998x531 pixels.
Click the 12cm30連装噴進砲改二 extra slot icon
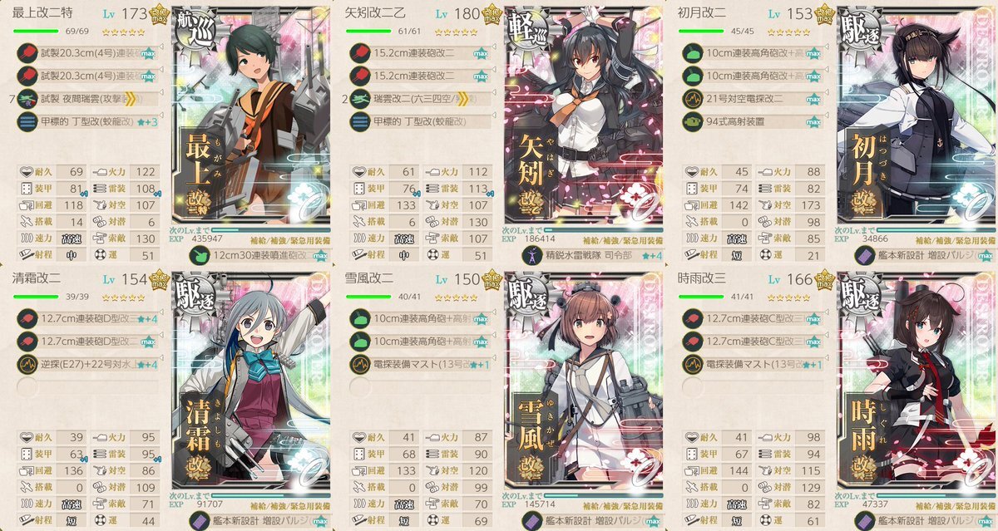pyautogui.click(x=200, y=258)
